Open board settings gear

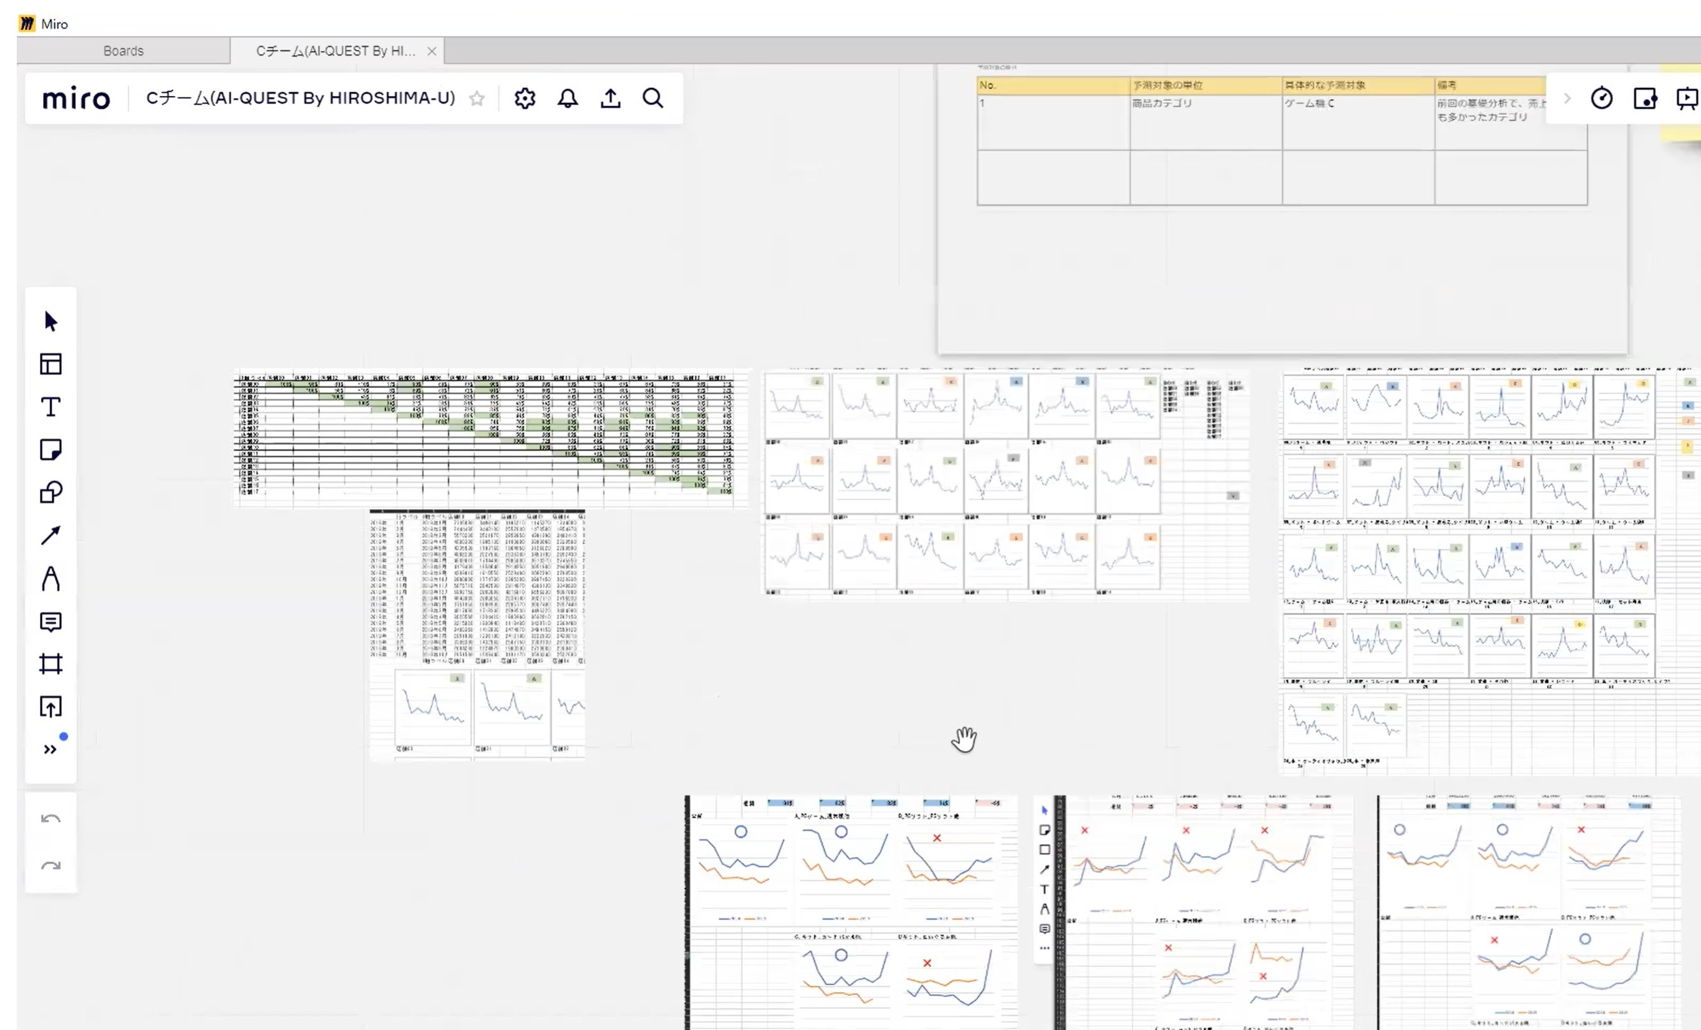[525, 99]
